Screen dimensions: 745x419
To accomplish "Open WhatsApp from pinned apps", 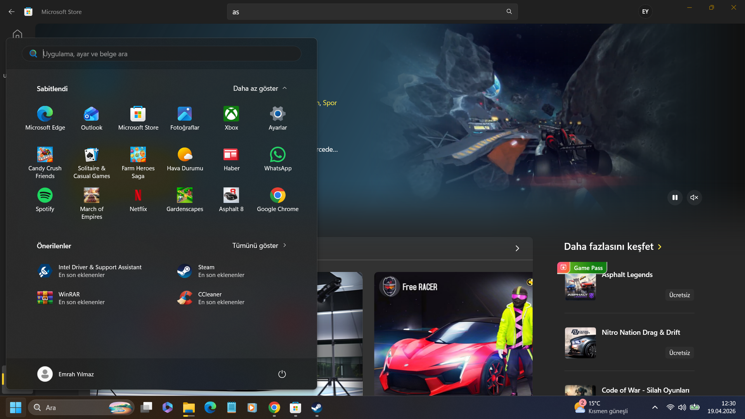I will coord(278,159).
